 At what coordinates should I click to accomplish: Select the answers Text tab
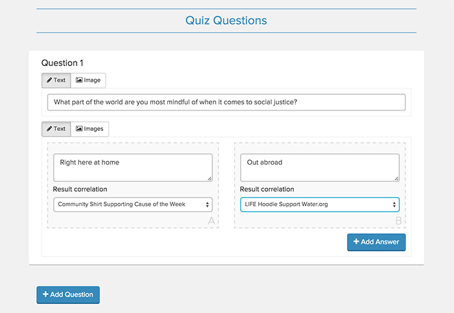point(56,129)
